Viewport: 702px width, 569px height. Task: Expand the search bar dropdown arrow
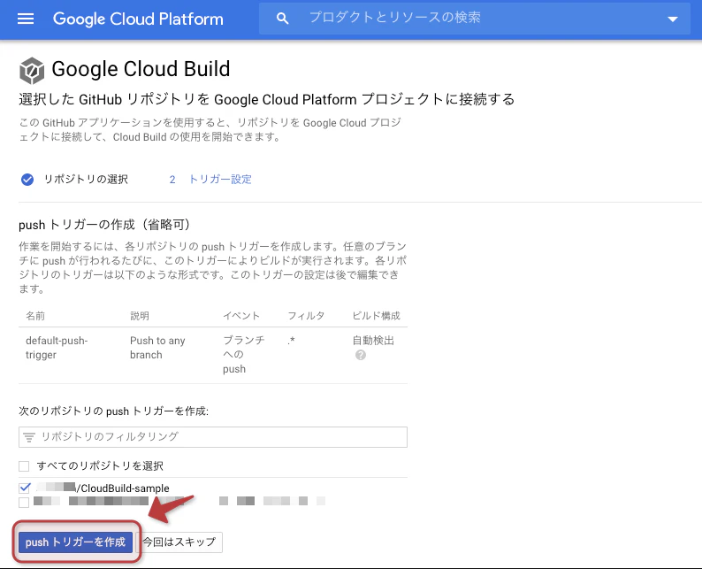click(x=673, y=19)
